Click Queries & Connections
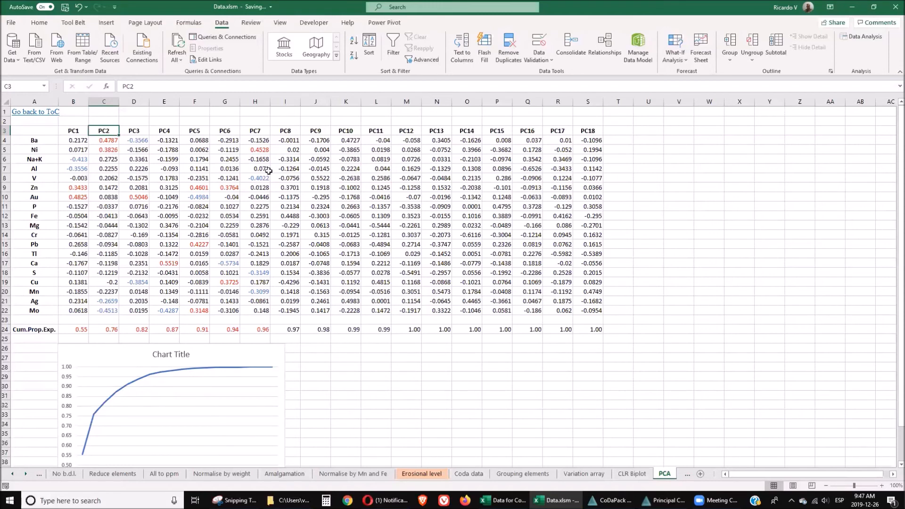The width and height of the screenshot is (905, 509). point(223,37)
